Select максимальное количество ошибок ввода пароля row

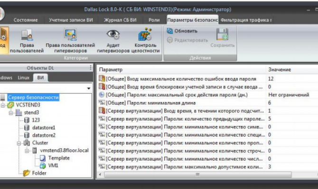[x=208, y=79]
